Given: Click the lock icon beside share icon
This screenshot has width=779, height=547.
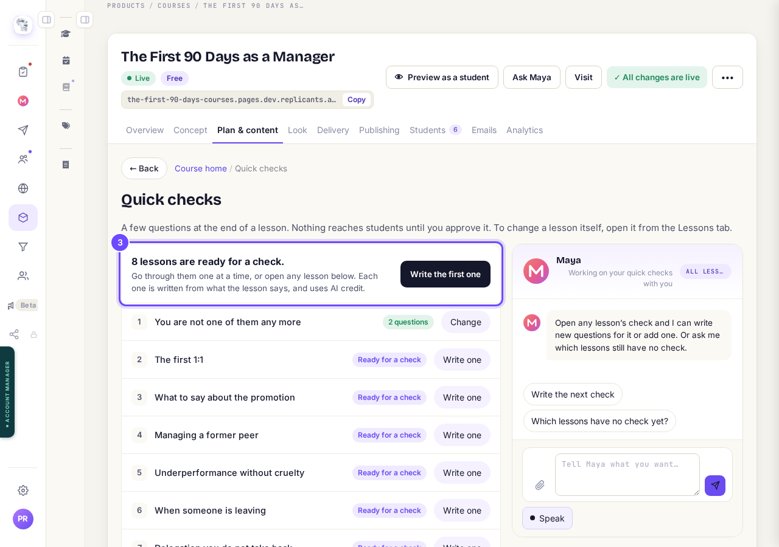Looking at the screenshot, I should (34, 334).
